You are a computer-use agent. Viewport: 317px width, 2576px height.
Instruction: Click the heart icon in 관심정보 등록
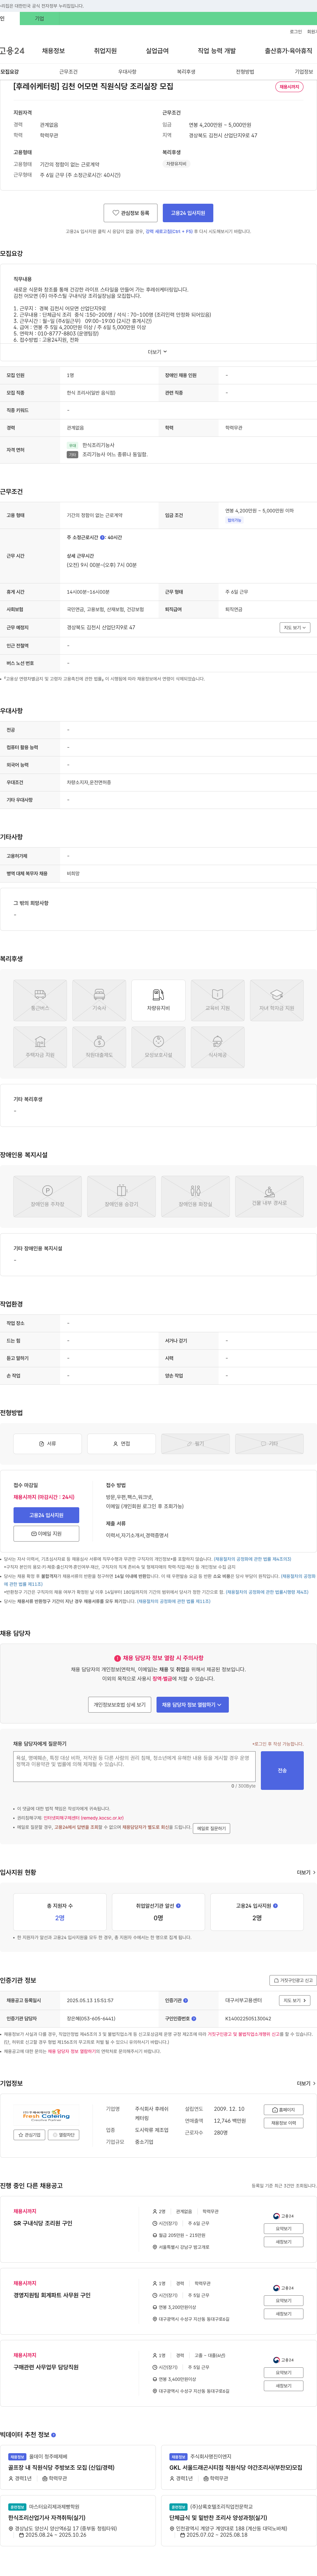(116, 213)
